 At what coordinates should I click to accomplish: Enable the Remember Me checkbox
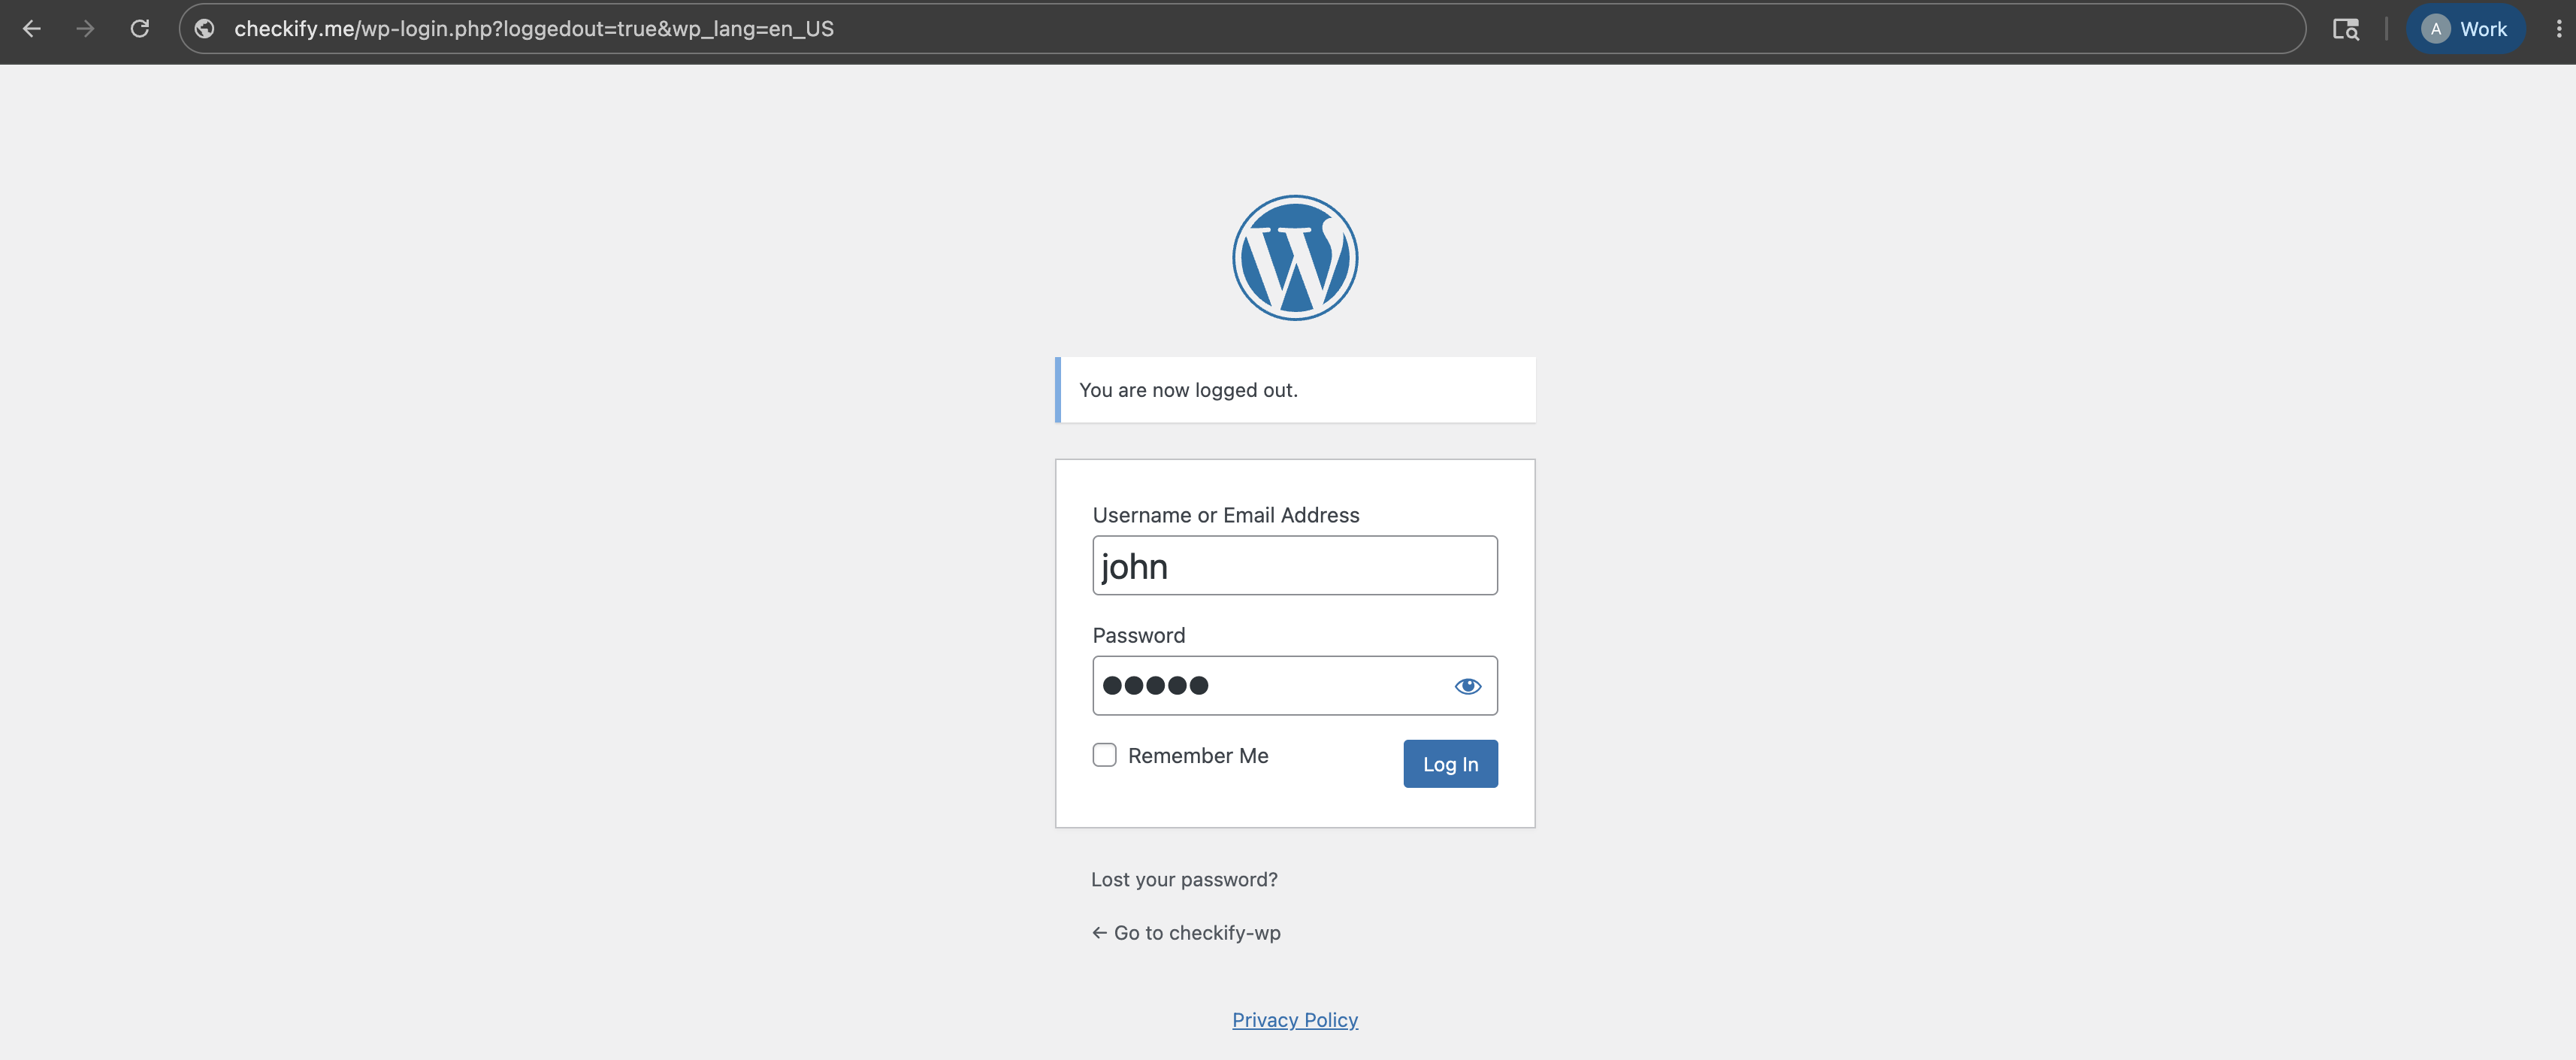(x=1104, y=755)
